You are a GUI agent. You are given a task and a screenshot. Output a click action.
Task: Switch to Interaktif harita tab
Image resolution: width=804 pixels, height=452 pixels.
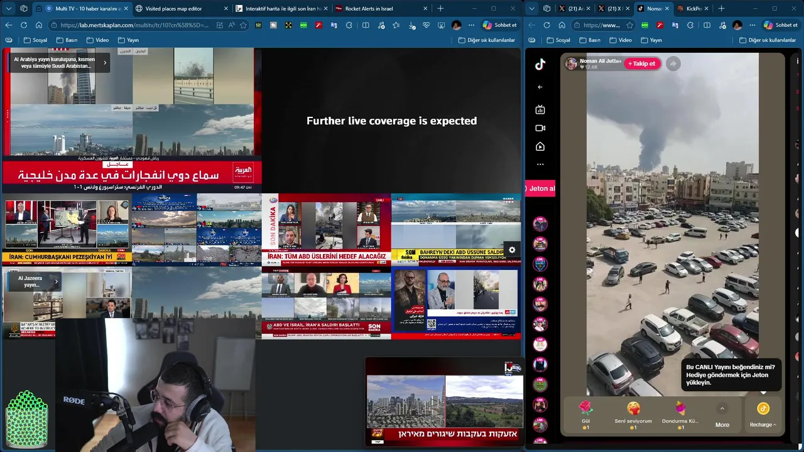point(280,9)
